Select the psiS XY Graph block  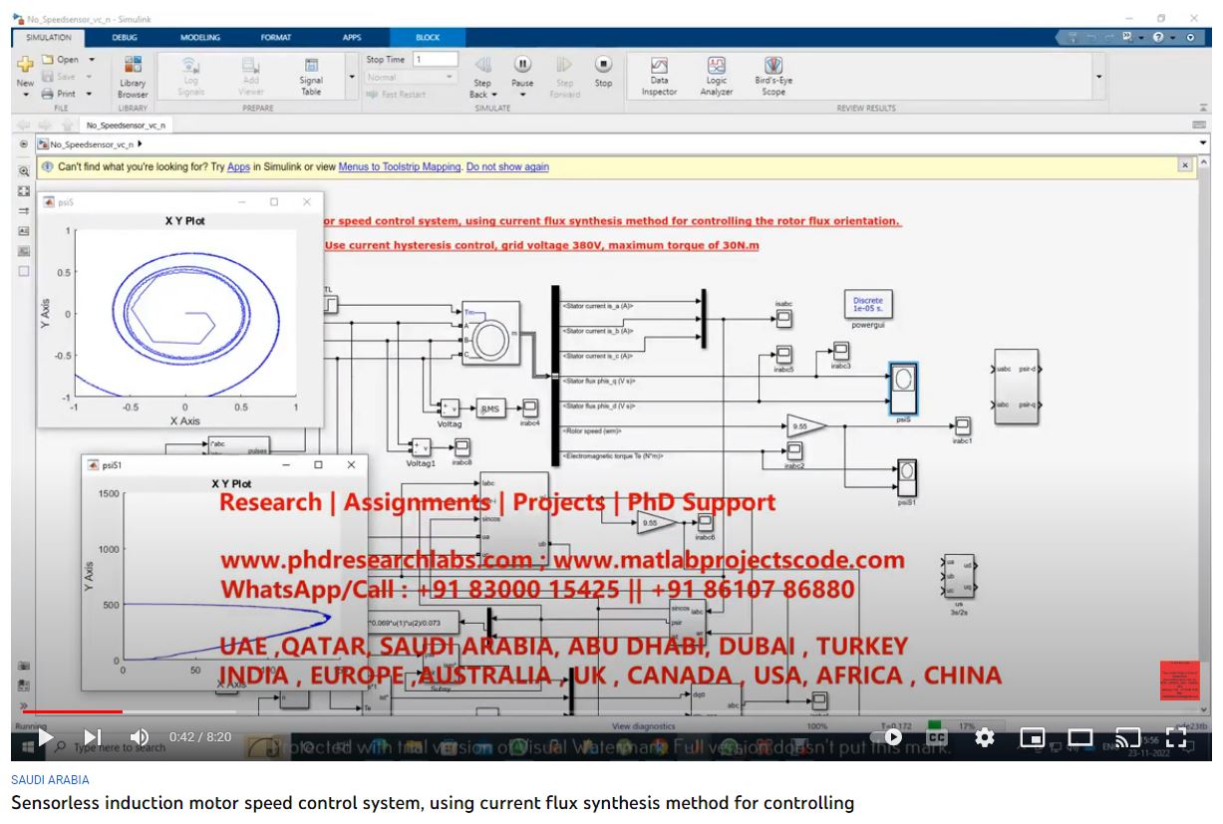903,390
